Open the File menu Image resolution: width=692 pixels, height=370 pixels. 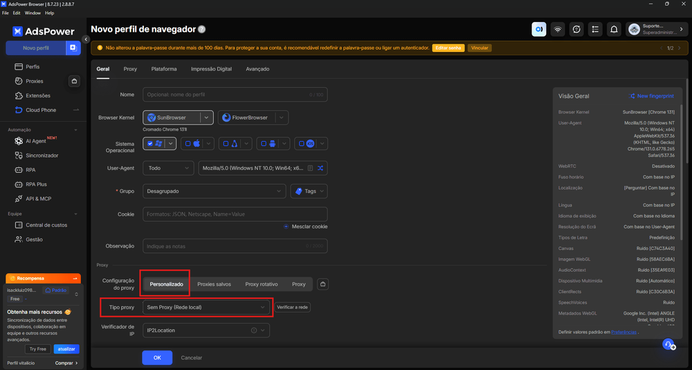coord(6,13)
